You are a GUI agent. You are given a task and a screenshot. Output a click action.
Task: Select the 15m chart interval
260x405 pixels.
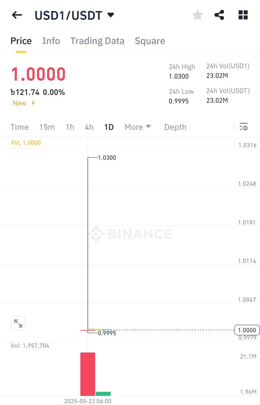point(47,127)
